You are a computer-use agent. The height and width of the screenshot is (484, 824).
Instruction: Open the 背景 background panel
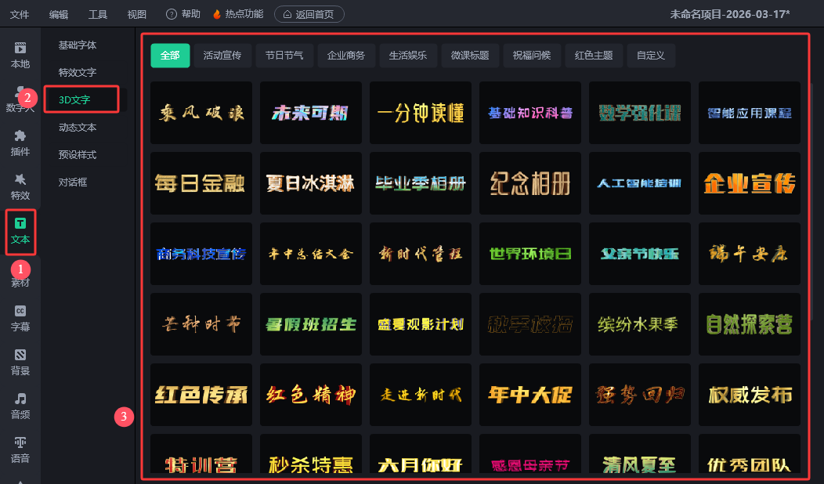(x=20, y=362)
